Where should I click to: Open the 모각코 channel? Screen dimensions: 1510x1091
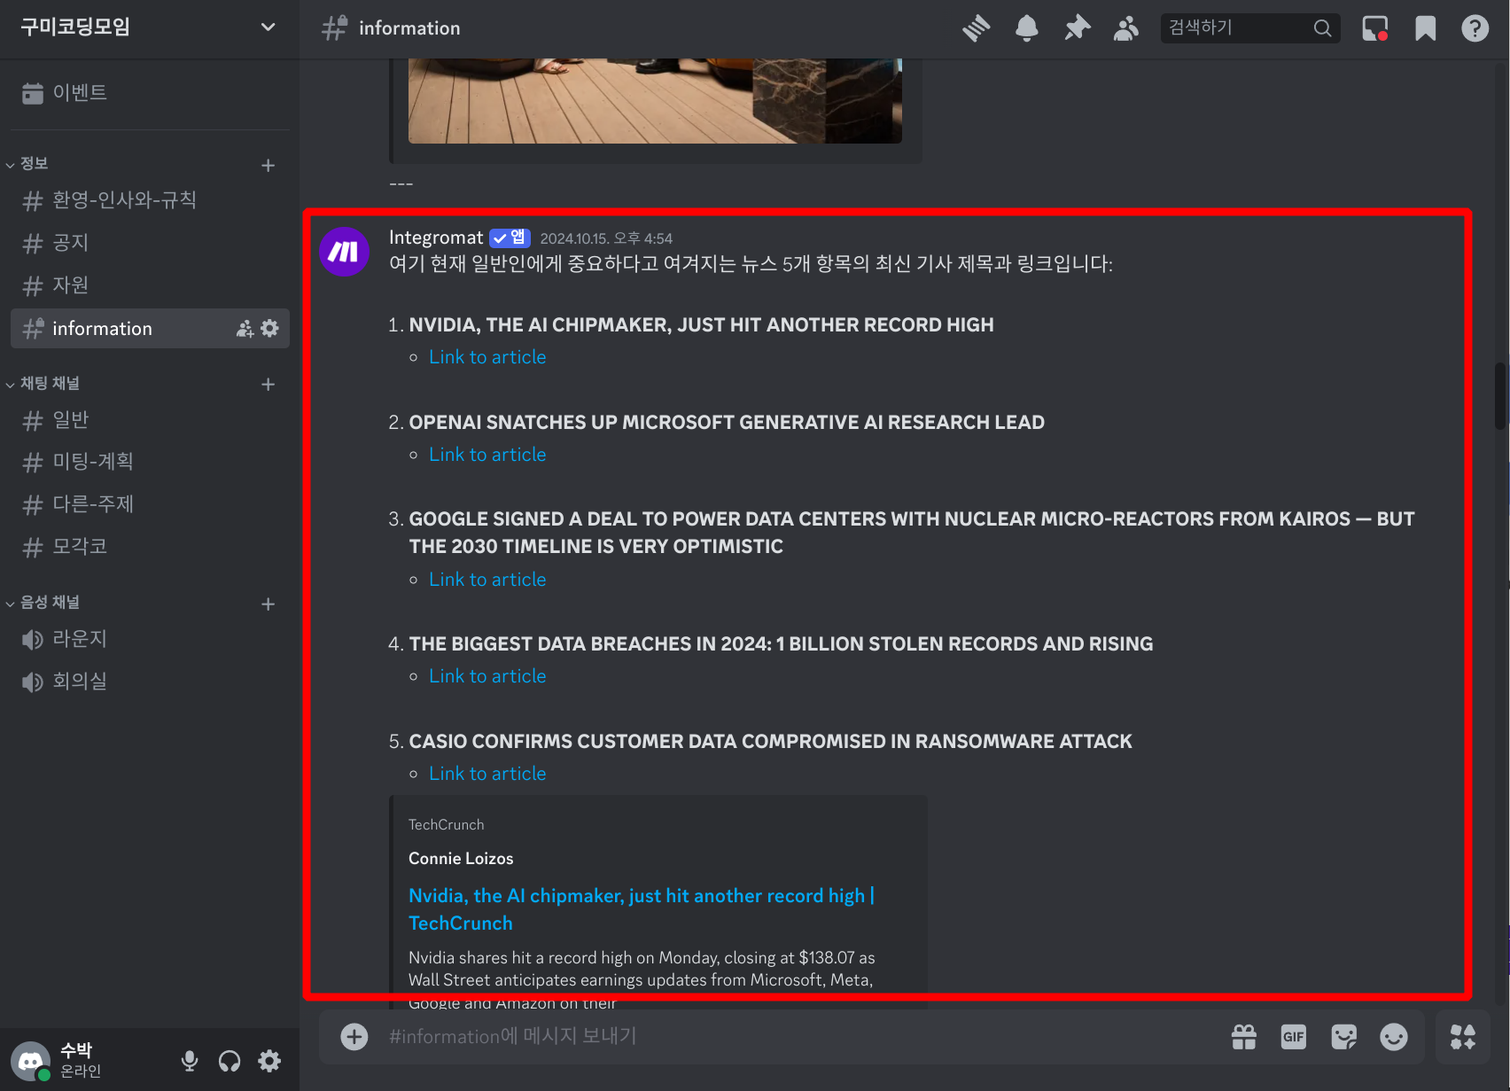tap(150, 547)
